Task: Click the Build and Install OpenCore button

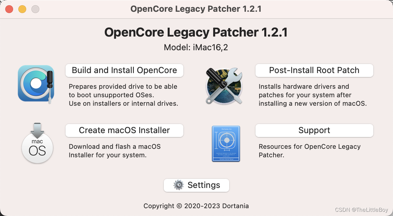Action: pyautogui.click(x=124, y=70)
